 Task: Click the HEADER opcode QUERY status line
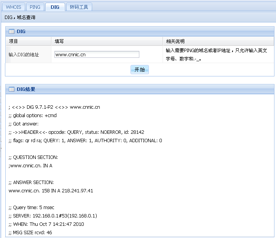click(x=76, y=132)
